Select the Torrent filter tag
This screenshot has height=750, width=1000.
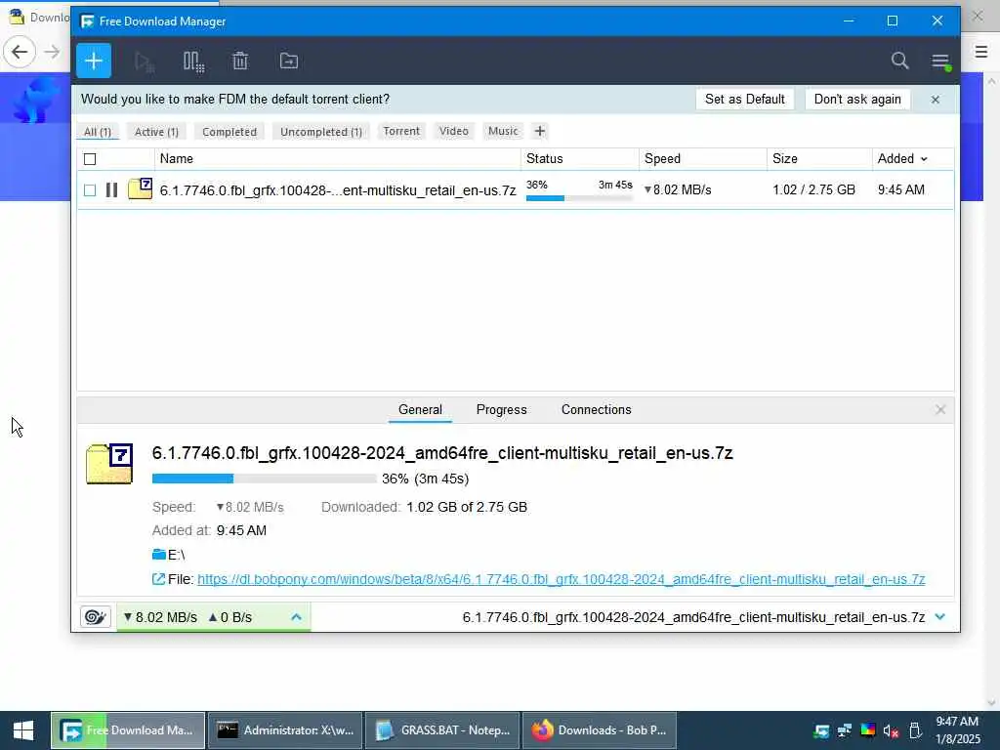coord(401,132)
